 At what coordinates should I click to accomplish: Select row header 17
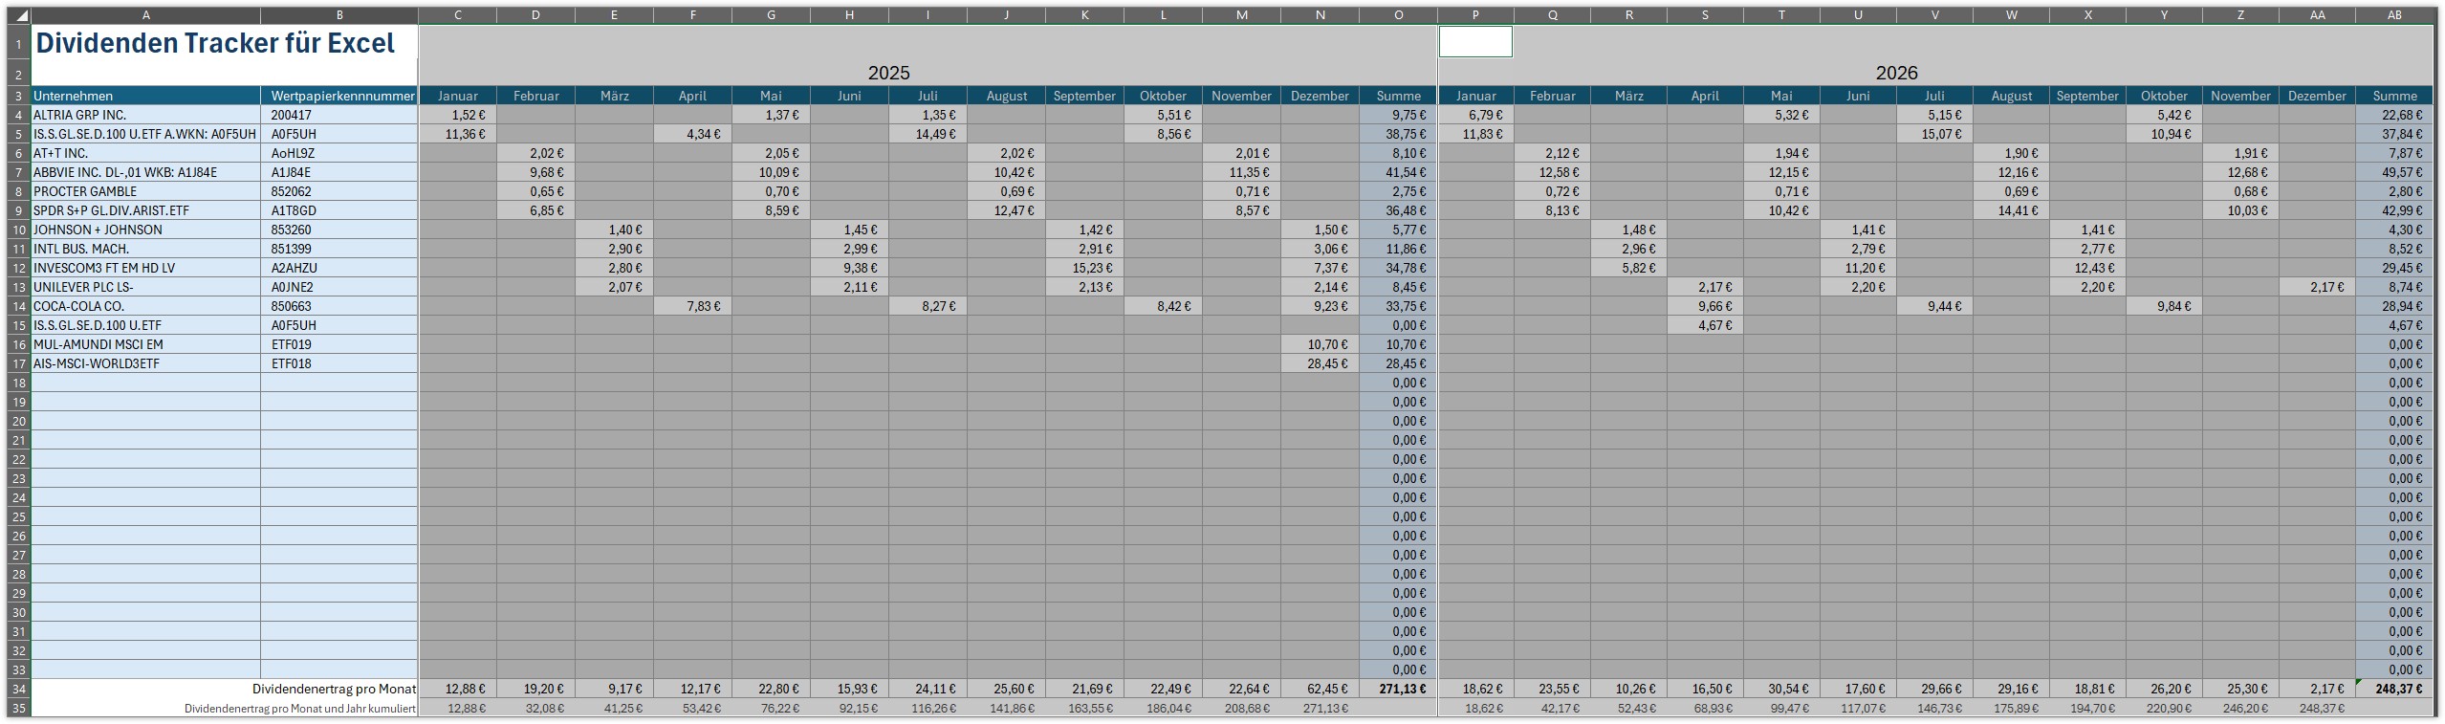click(x=19, y=363)
